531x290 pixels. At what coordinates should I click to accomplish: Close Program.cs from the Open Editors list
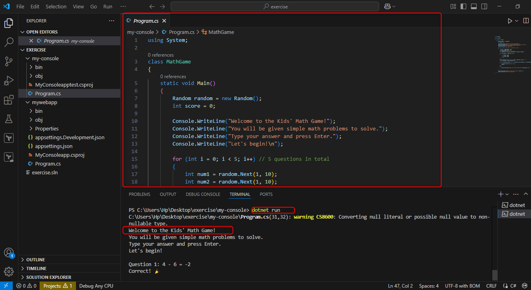tap(31, 41)
